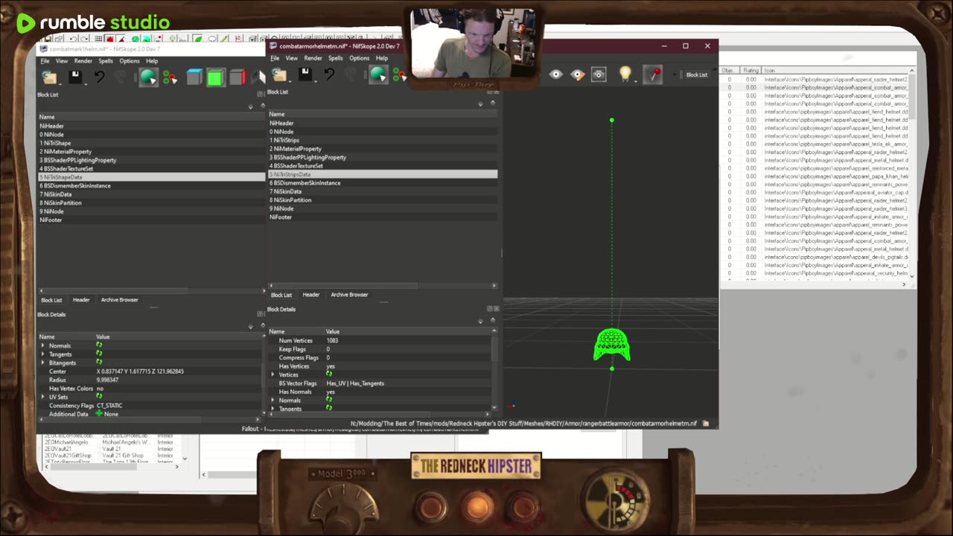Click Block List toolbar button at top right

coord(697,74)
